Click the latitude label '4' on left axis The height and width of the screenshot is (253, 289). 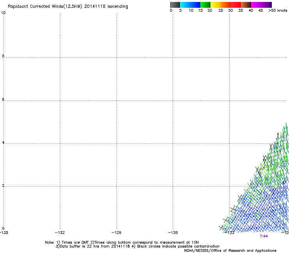pos(3,142)
